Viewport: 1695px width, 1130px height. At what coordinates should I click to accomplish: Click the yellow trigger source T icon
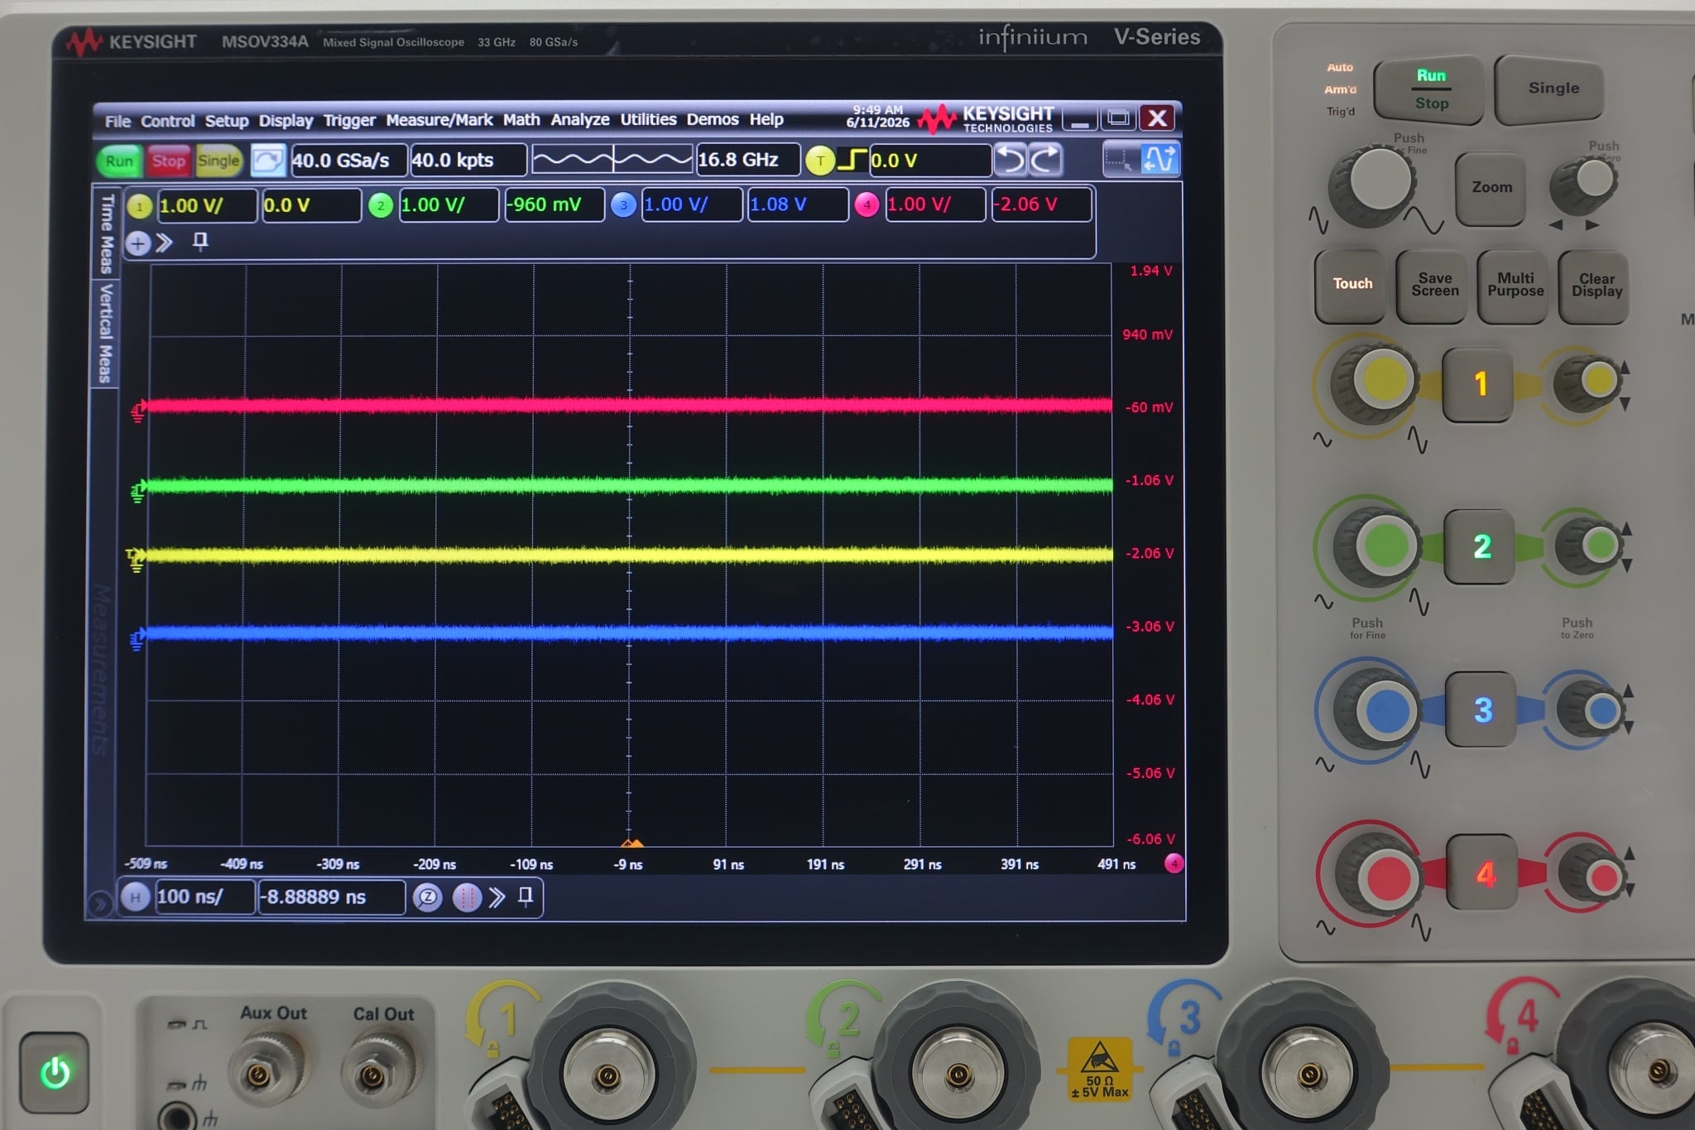(x=819, y=161)
